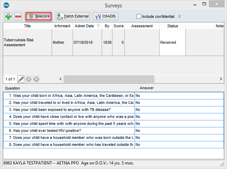Click the Fetch External button
The image size is (227, 169).
[x=73, y=16]
